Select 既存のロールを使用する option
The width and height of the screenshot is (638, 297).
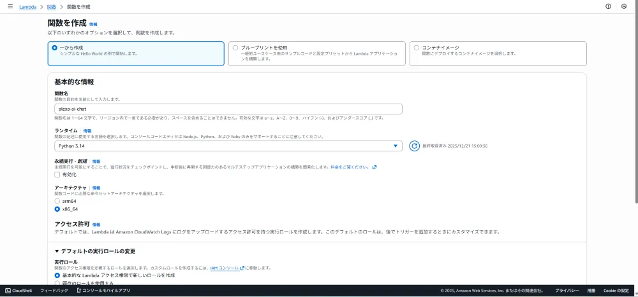click(57, 283)
